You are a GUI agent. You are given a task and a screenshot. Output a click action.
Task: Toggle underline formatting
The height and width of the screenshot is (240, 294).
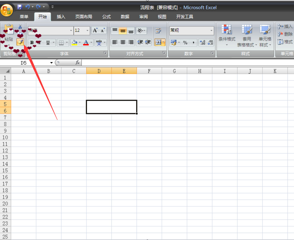pos(48,42)
